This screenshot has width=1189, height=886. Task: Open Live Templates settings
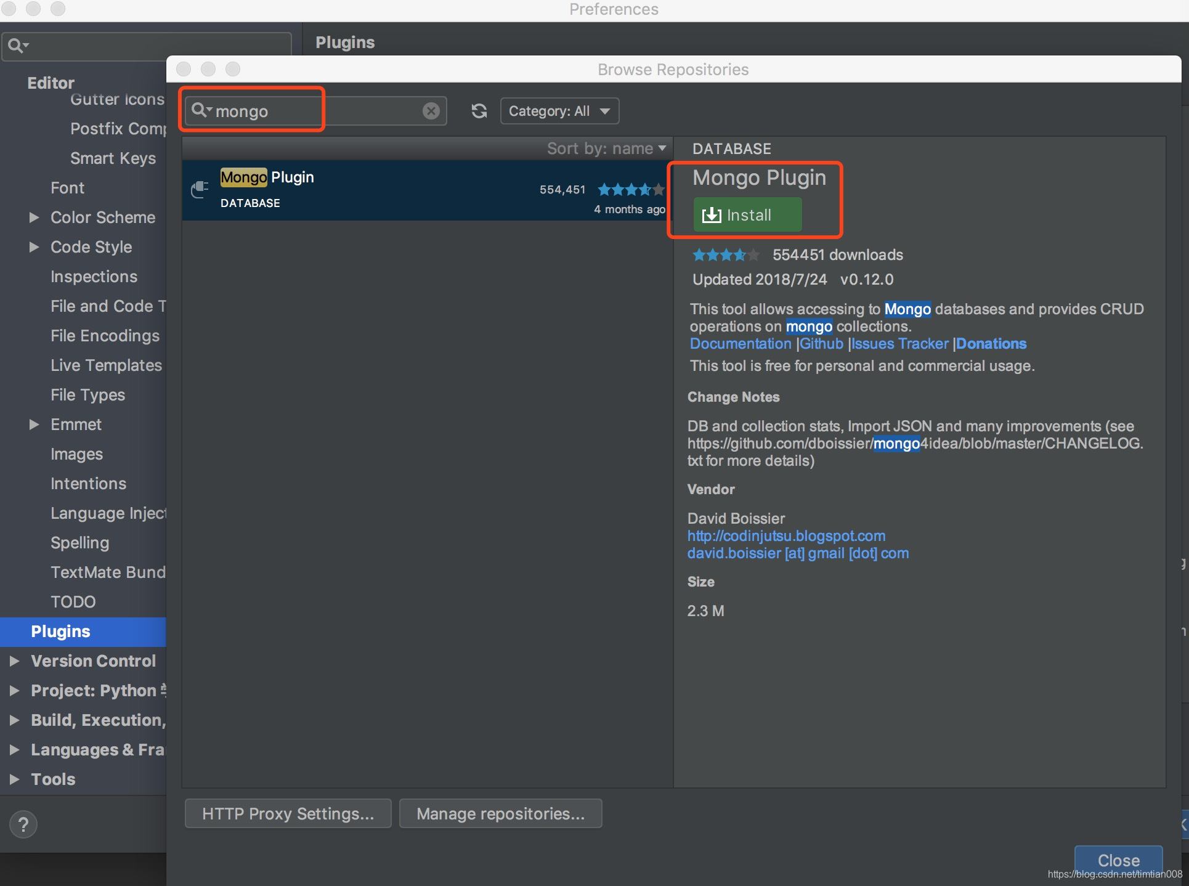(106, 365)
